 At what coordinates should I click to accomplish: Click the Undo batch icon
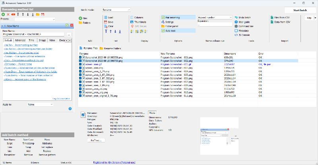(x=236, y=17)
